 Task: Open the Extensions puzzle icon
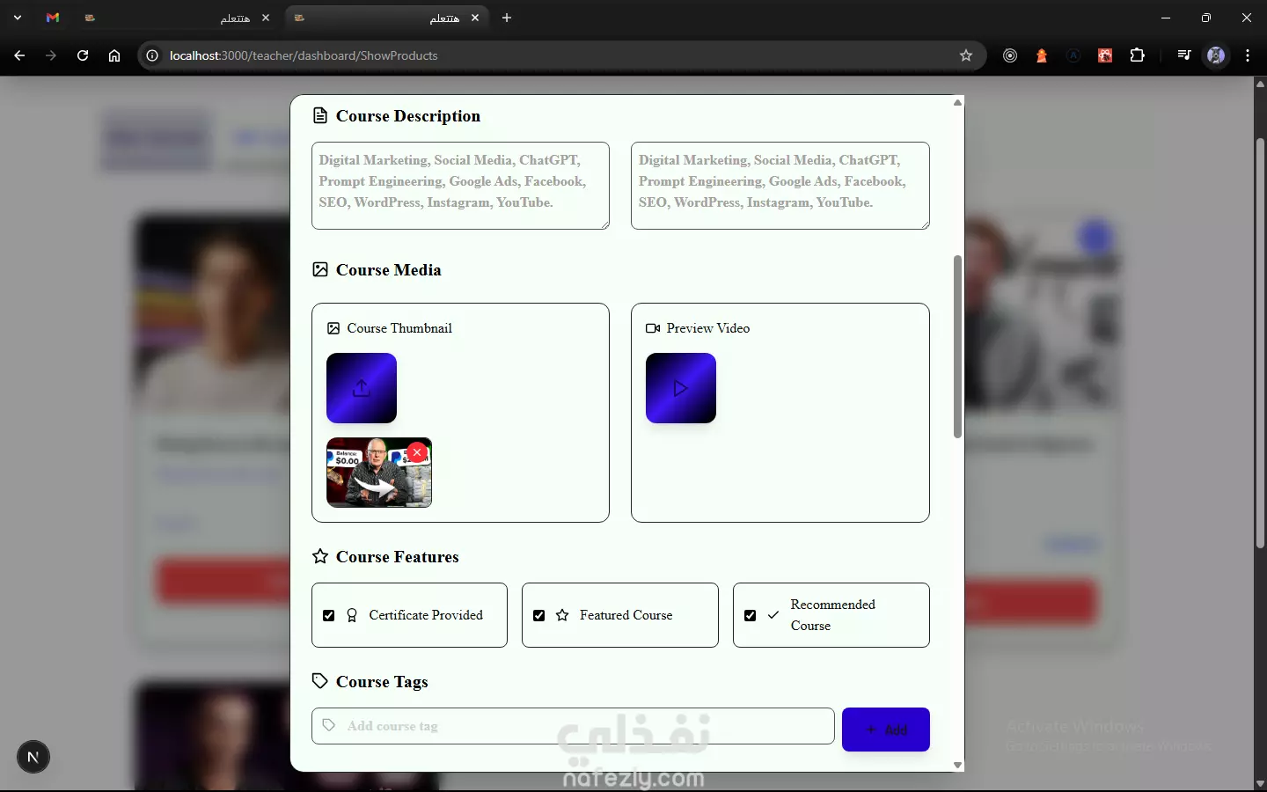point(1137,55)
